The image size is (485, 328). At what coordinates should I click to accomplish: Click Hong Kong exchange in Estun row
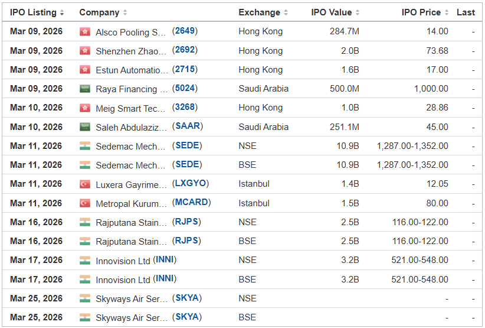point(260,69)
